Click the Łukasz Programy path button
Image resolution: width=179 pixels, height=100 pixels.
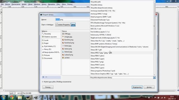point(64,25)
